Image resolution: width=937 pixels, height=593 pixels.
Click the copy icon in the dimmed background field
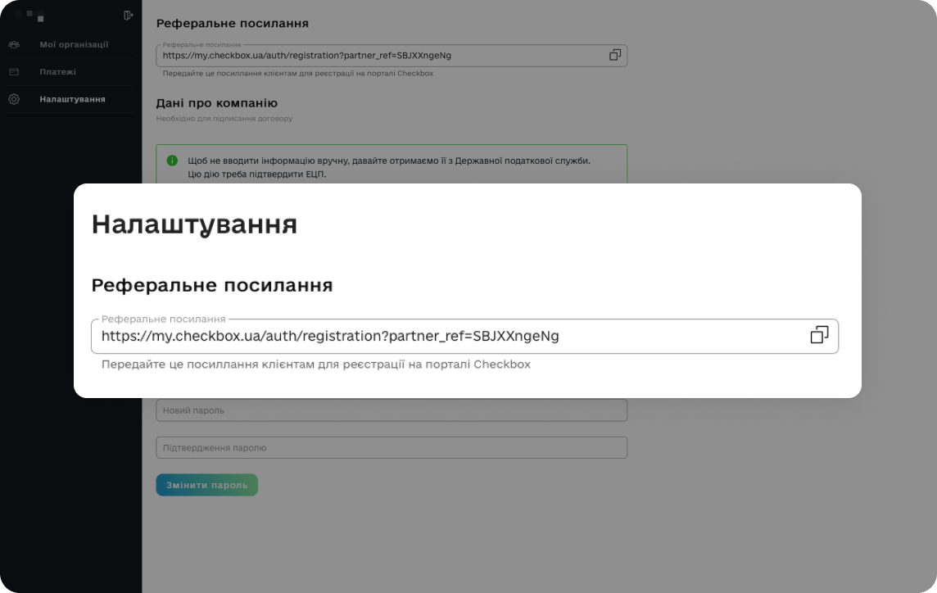614,55
